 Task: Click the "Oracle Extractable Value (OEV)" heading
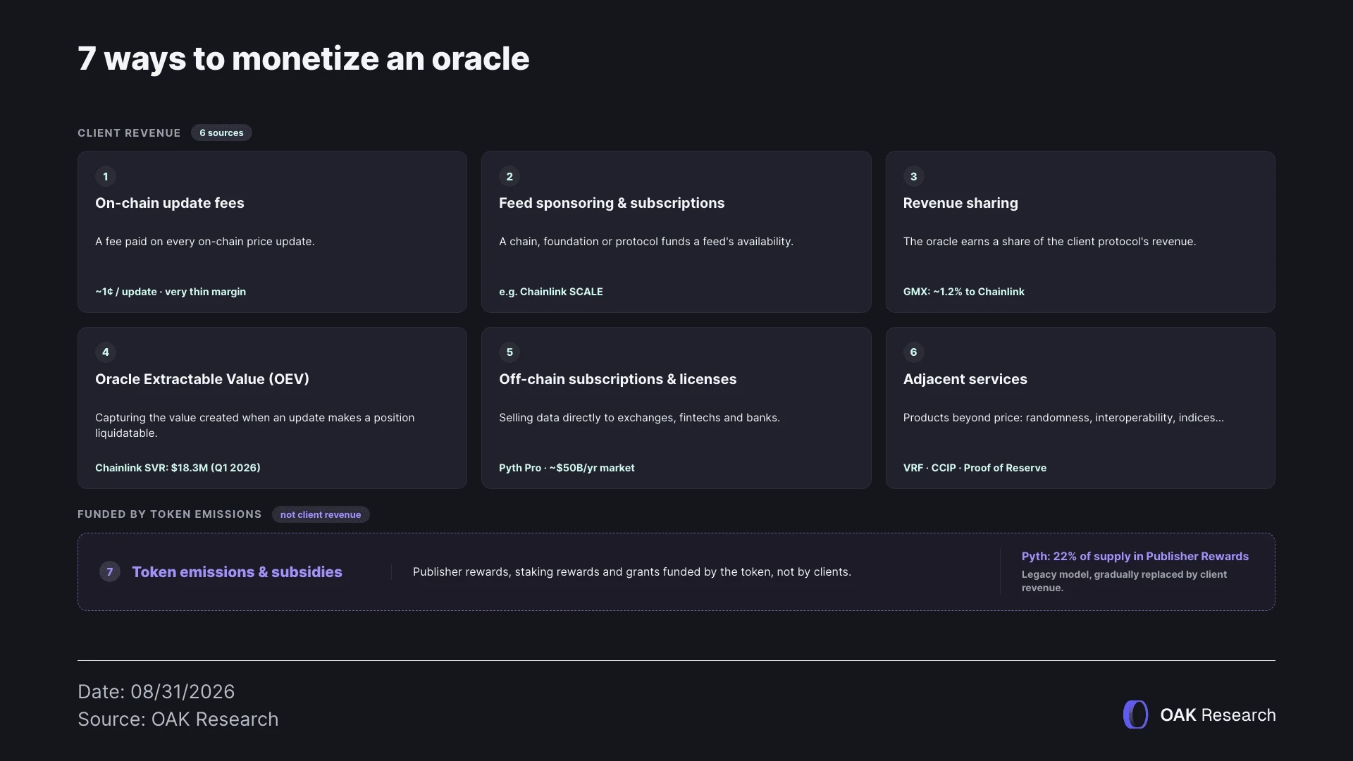[202, 379]
